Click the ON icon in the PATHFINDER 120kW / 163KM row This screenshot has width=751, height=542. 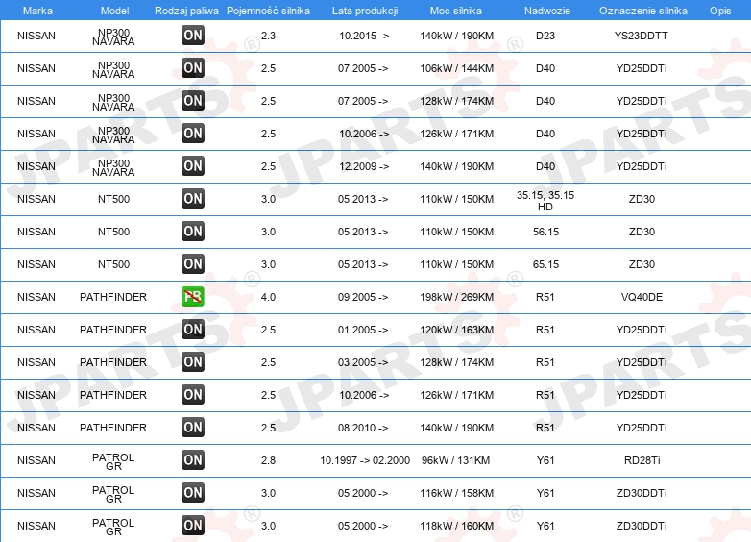pyautogui.click(x=193, y=330)
